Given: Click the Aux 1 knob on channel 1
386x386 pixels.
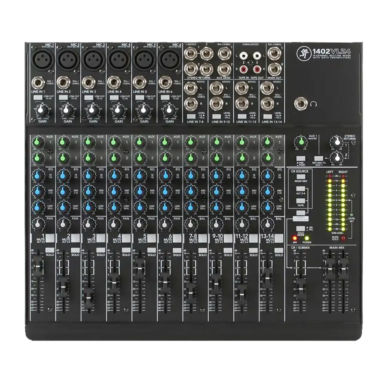Looking at the screenshot, I should click(x=37, y=142).
